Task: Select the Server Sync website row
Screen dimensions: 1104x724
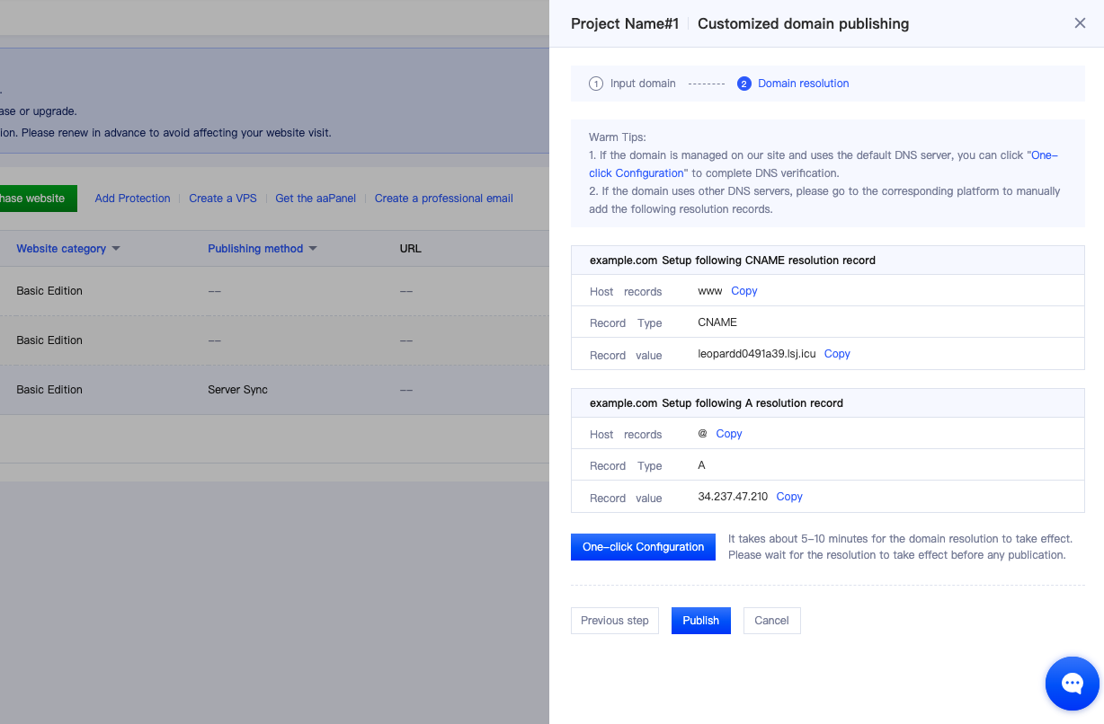Action: [237, 390]
